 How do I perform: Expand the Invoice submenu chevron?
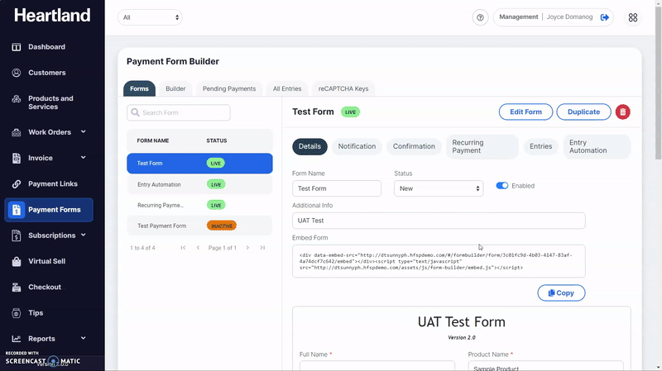[84, 158]
